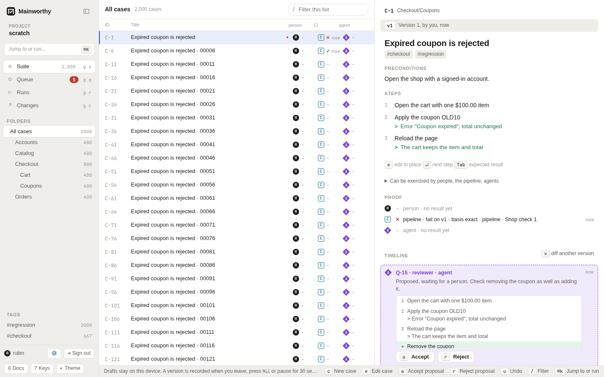Open the Changes view
The width and height of the screenshot is (604, 377).
click(x=49, y=106)
